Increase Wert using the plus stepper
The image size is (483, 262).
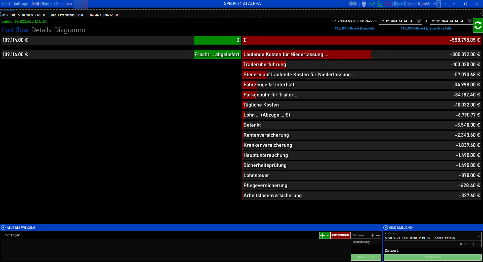pyautogui.click(x=473, y=244)
